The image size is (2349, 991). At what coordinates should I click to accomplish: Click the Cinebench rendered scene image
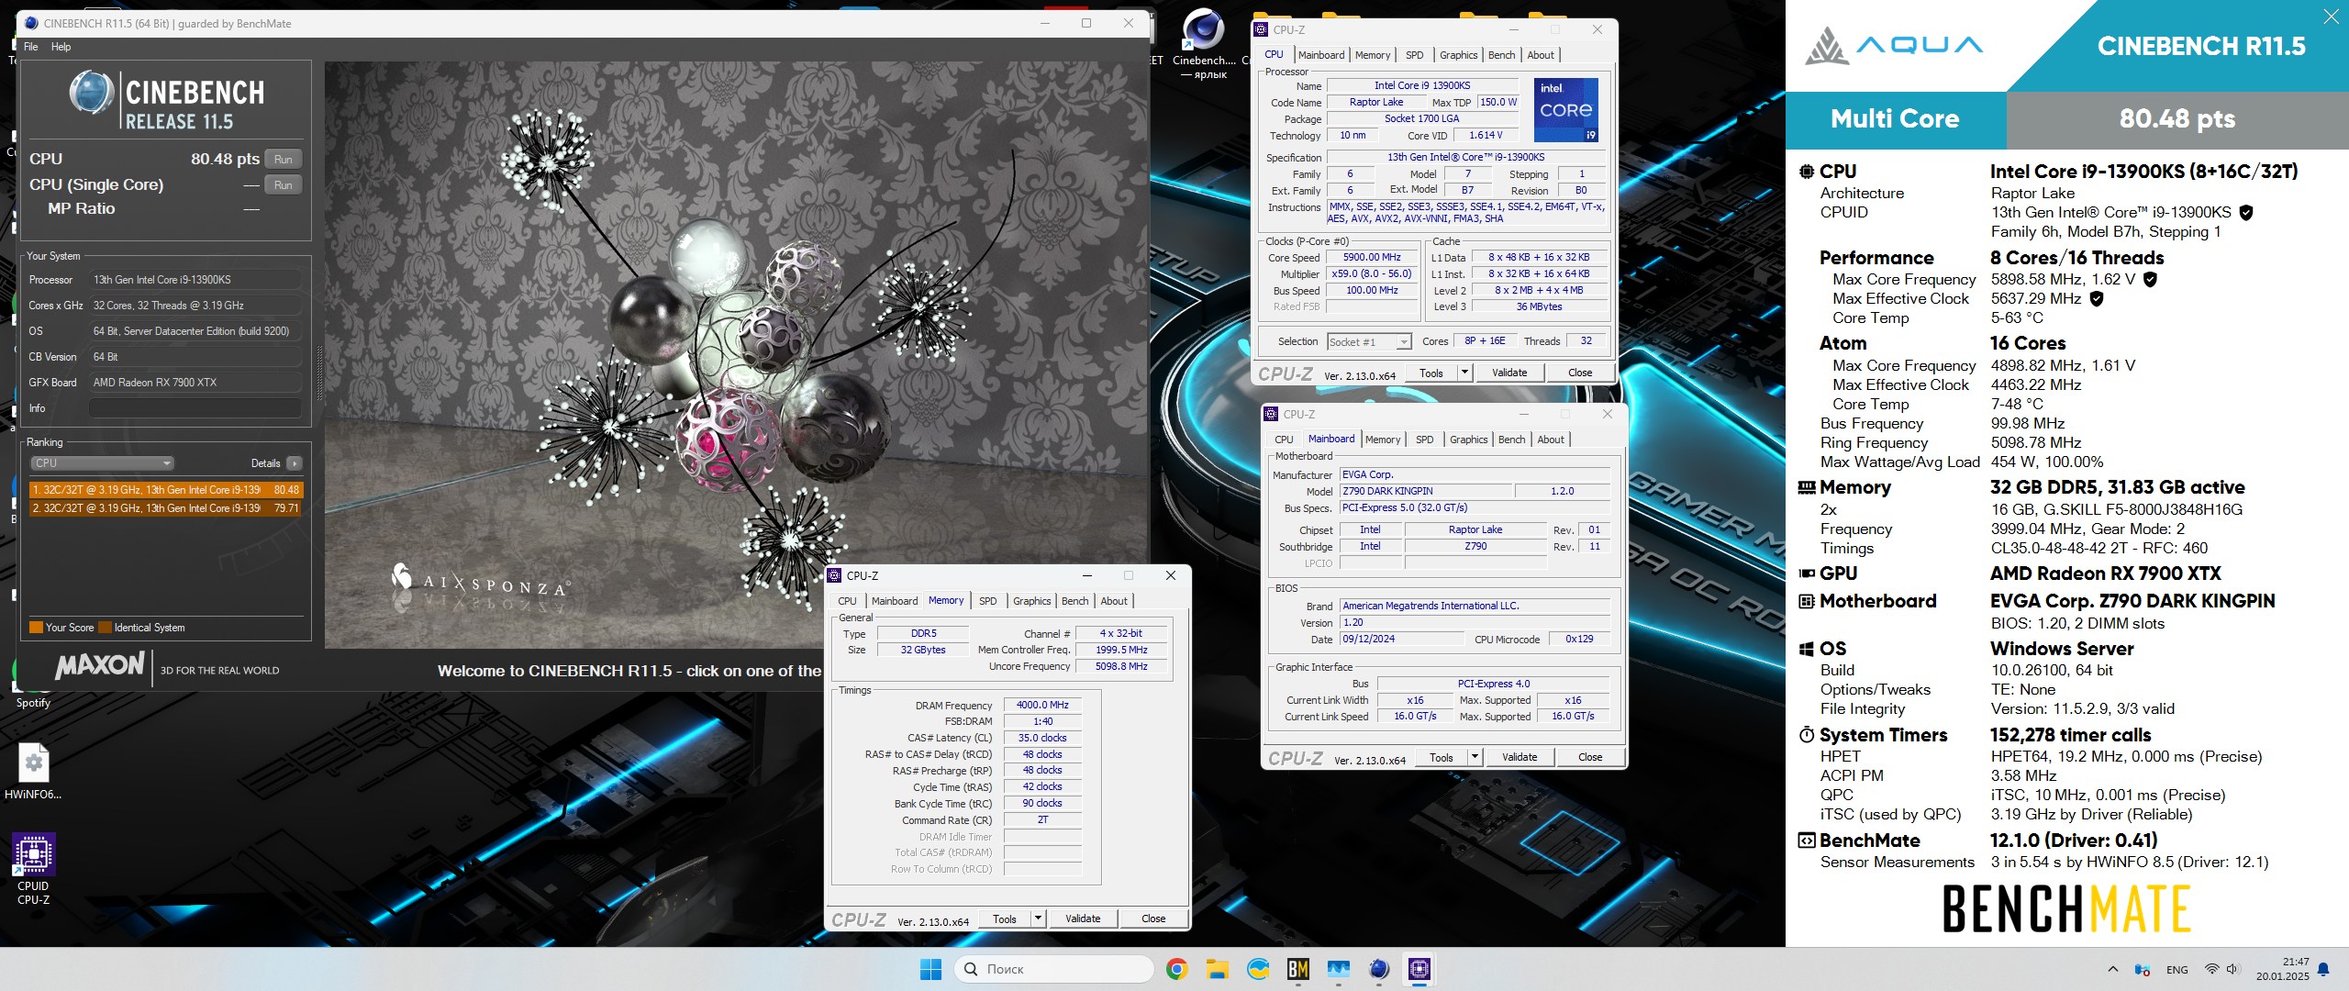click(x=736, y=354)
